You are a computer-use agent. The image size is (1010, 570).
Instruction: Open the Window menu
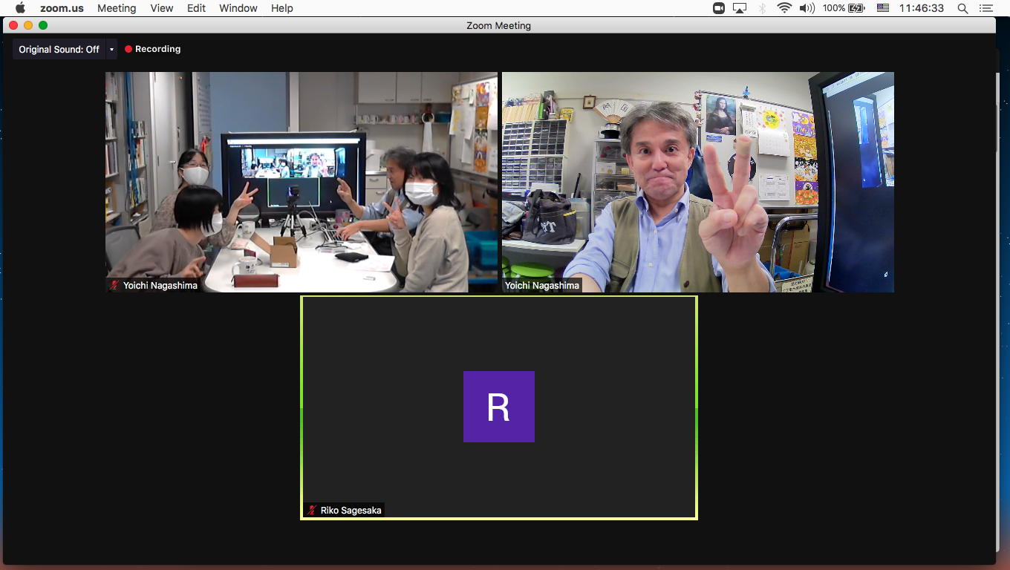pos(238,8)
